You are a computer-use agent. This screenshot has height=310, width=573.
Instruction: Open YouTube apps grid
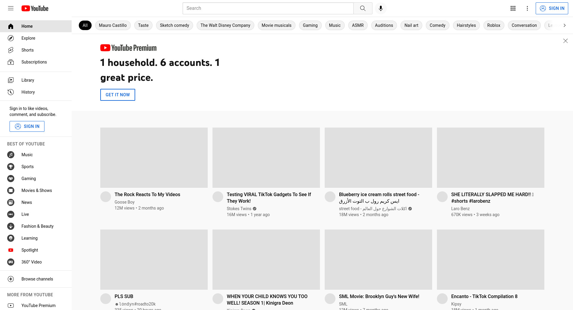513,8
